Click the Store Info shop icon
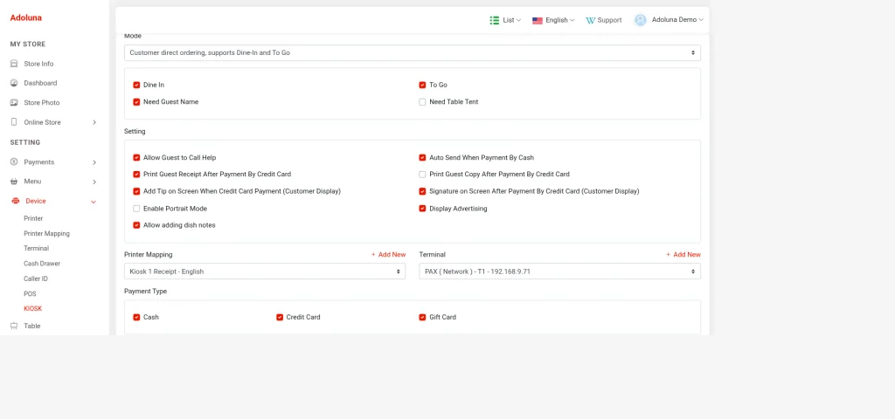Screen dimensions: 895x419 [14, 64]
